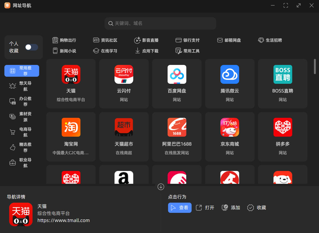The image size is (319, 233).
Task: Switch to the 素材资源 sidebar tab
Action: pos(22,117)
